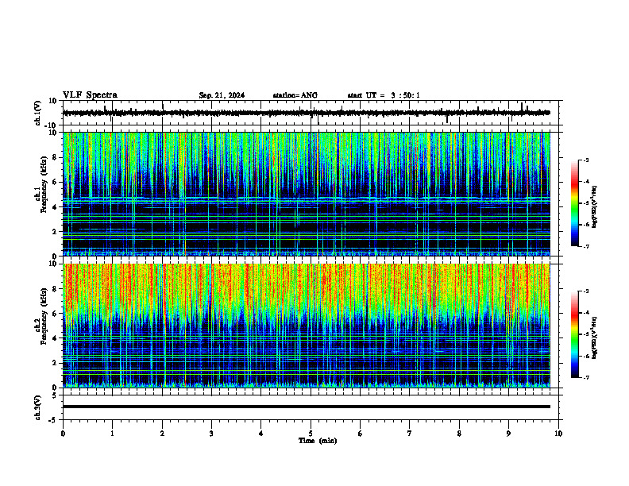Click the "2" kHz tick on ch.2 frequency axis
Image resolution: width=629 pixels, height=486 pixels.
(55, 363)
